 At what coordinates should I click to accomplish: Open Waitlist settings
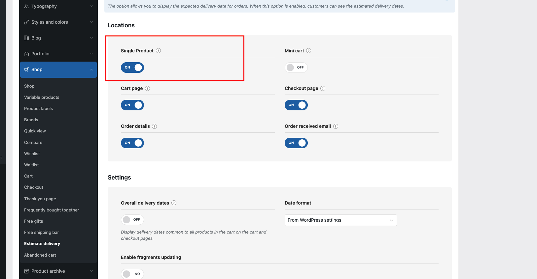(x=31, y=165)
